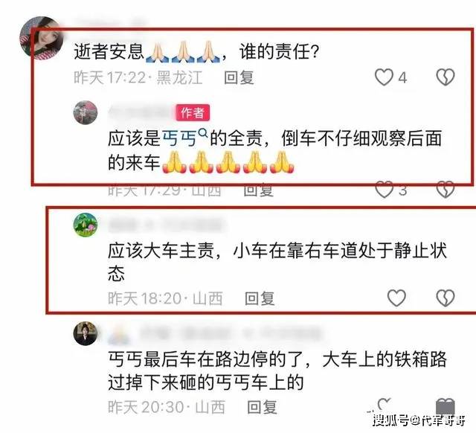Dislike the 20:30 山西 comment
476x433 pixels.
[446, 406]
